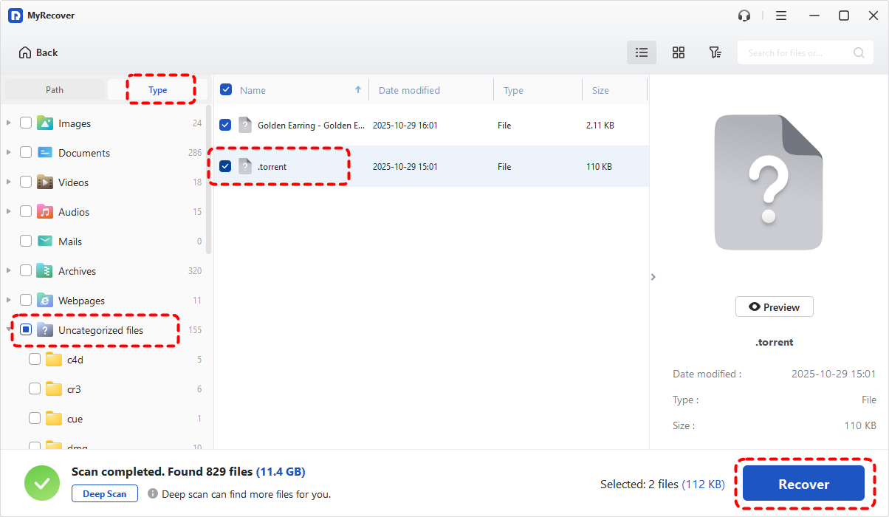Expand the Videos category tree
This screenshot has width=889, height=517.
9,182
